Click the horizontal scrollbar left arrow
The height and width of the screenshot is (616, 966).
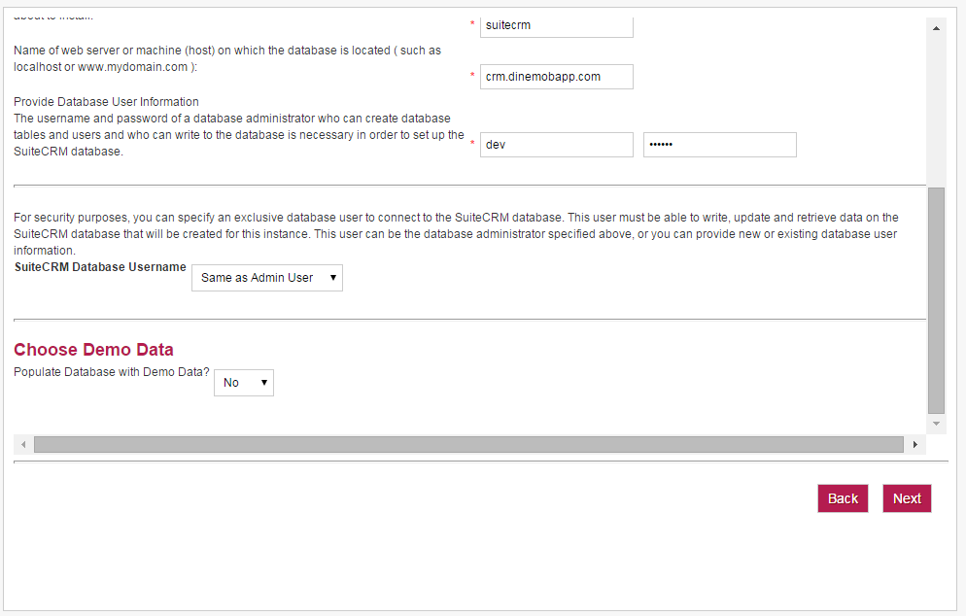click(x=23, y=444)
